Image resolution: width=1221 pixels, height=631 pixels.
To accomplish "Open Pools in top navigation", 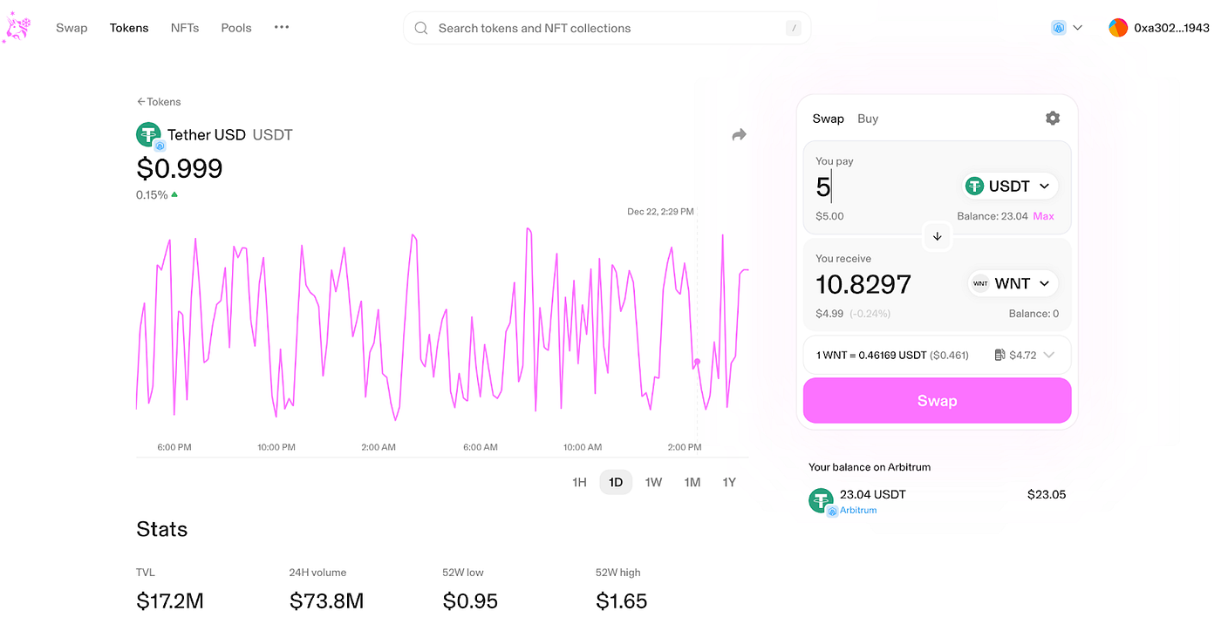I will click(x=236, y=28).
